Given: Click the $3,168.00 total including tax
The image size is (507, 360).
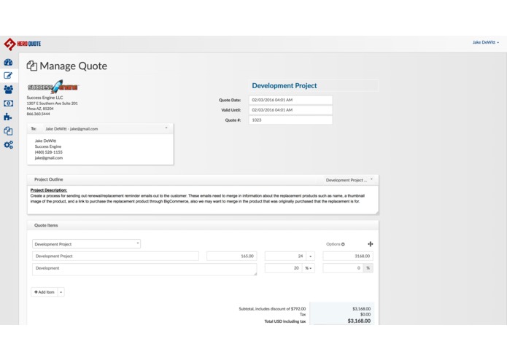Looking at the screenshot, I should click(359, 321).
